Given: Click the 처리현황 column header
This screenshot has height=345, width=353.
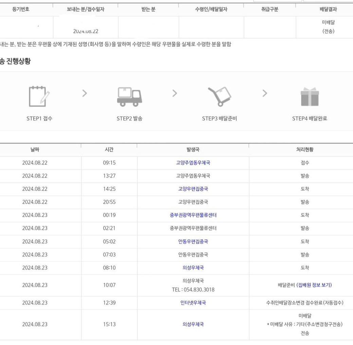Looking at the screenshot, I should click(304, 150).
